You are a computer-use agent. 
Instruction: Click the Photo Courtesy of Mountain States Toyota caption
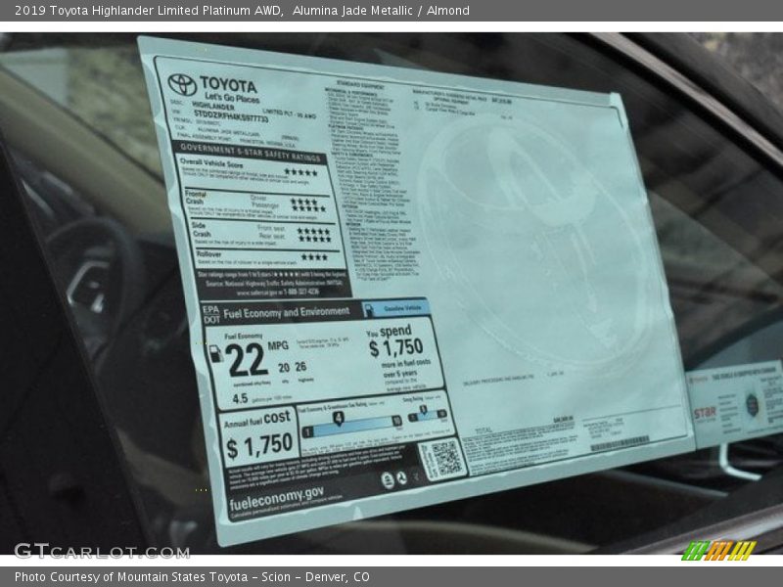point(192,576)
